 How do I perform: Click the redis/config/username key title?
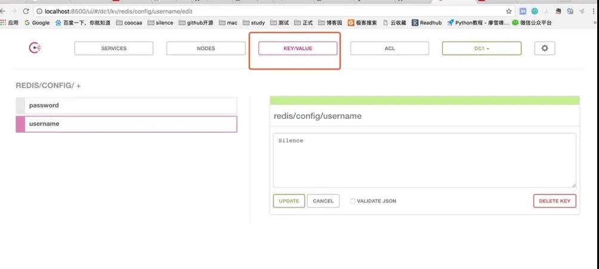tap(317, 116)
